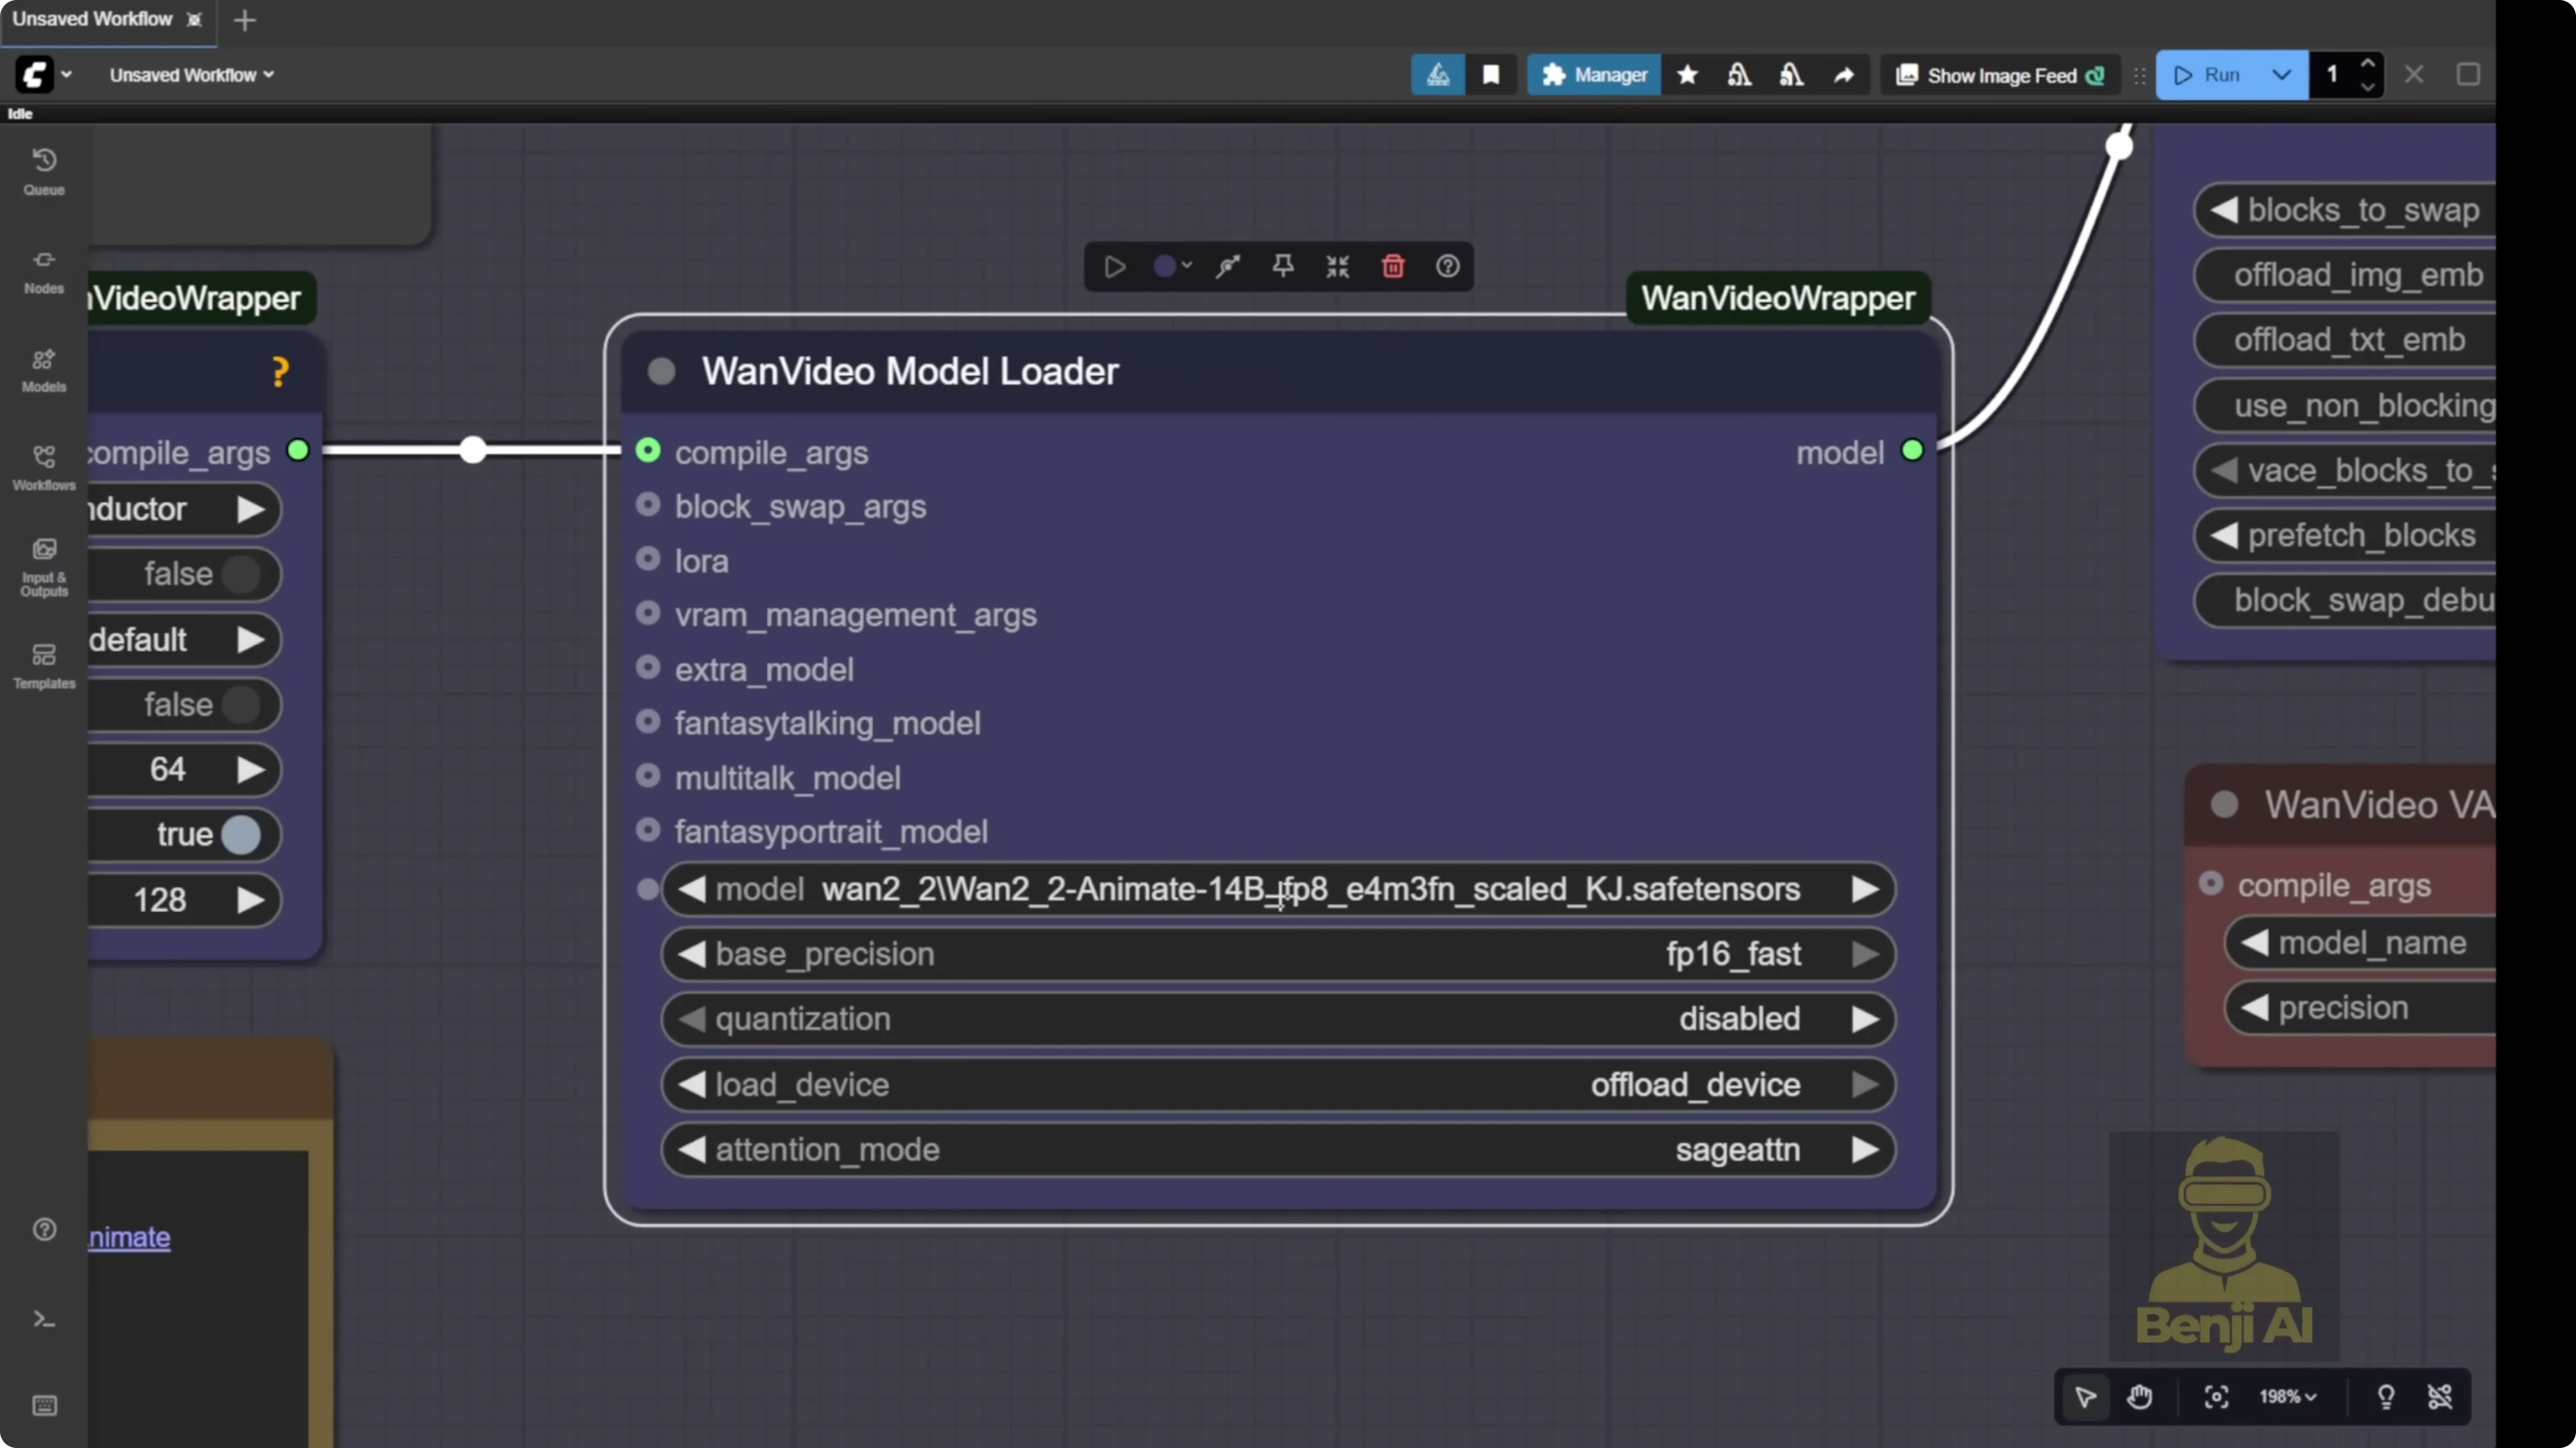Toggle the theme lightbulb control
Viewport: 2576px width, 1448px height.
[2386, 1396]
